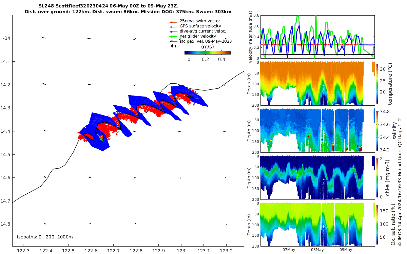
Task: Click the '09May' date tick
Action: (x=346, y=250)
